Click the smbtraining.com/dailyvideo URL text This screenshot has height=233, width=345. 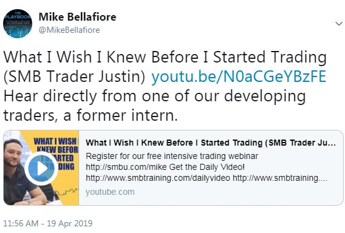158,178
